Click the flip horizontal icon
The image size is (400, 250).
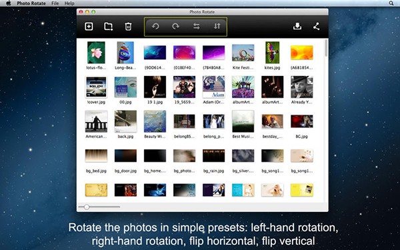tap(196, 26)
